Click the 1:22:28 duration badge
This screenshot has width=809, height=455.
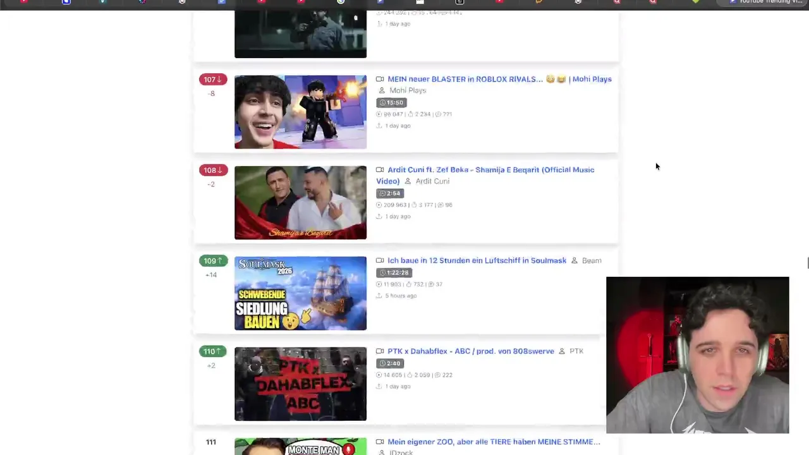(x=394, y=272)
